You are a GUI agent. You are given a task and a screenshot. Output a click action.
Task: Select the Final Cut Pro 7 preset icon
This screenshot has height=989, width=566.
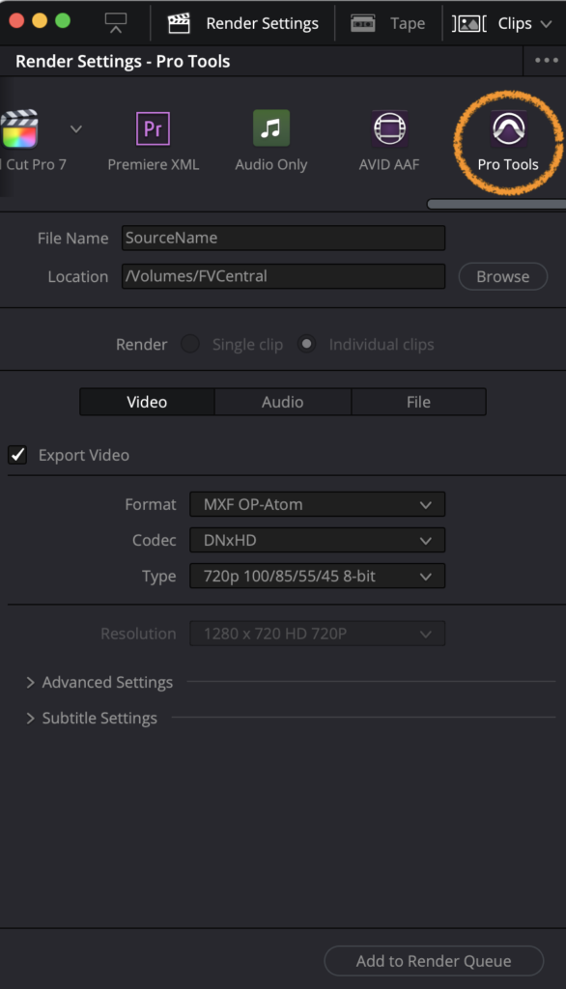[x=19, y=128]
